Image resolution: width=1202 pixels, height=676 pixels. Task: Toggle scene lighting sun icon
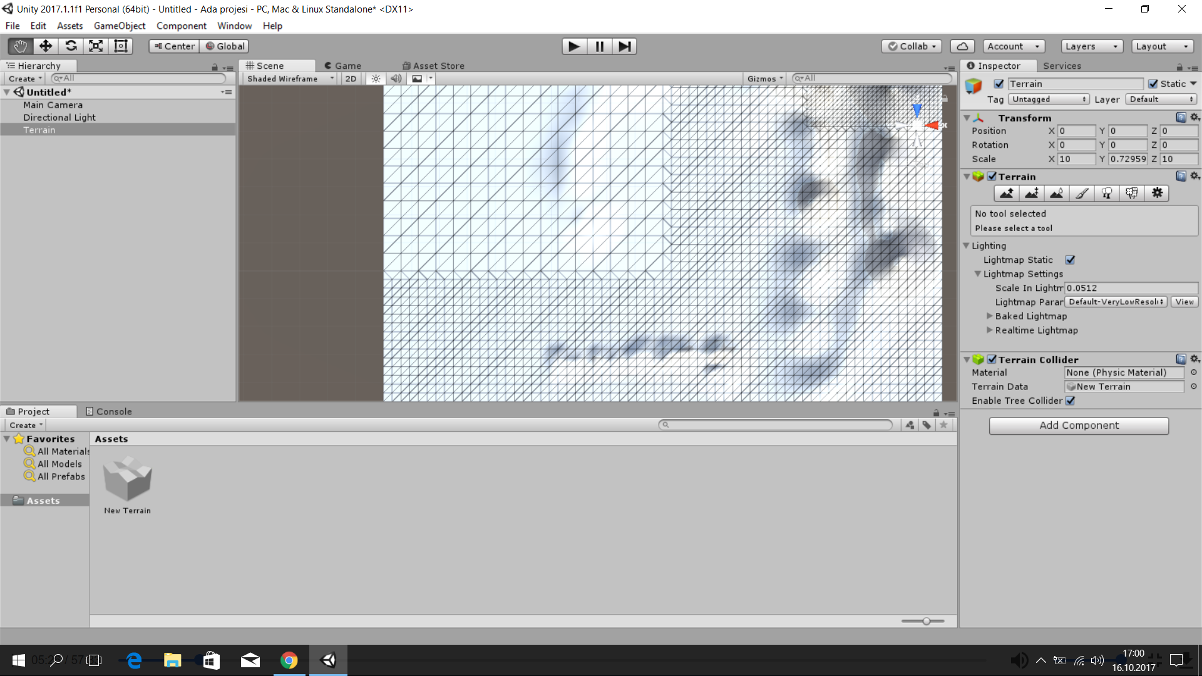click(x=376, y=79)
